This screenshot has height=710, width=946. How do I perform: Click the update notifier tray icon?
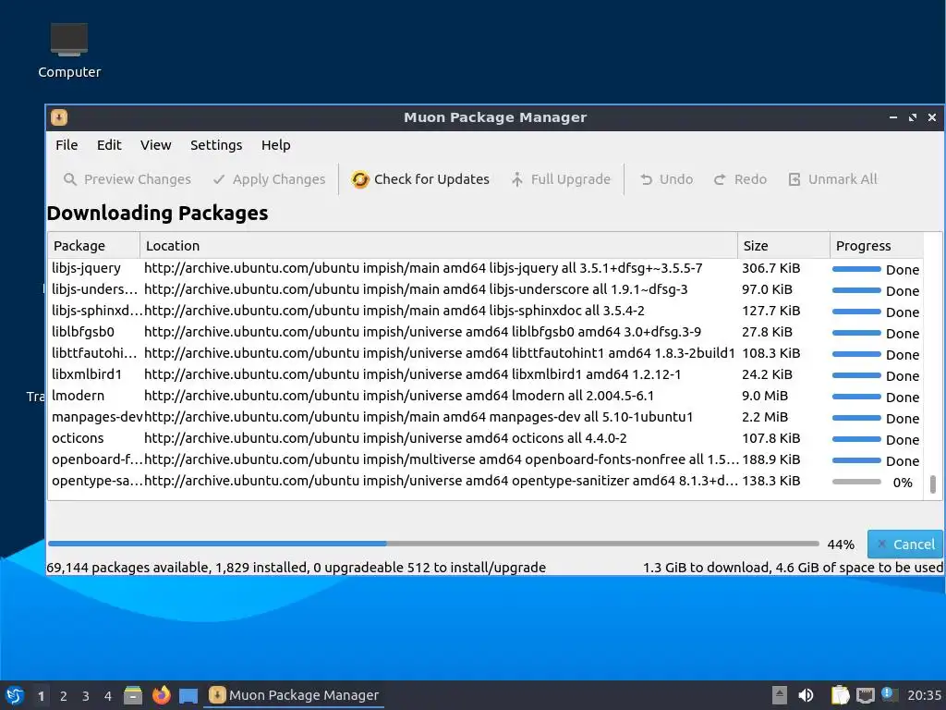[888, 693]
